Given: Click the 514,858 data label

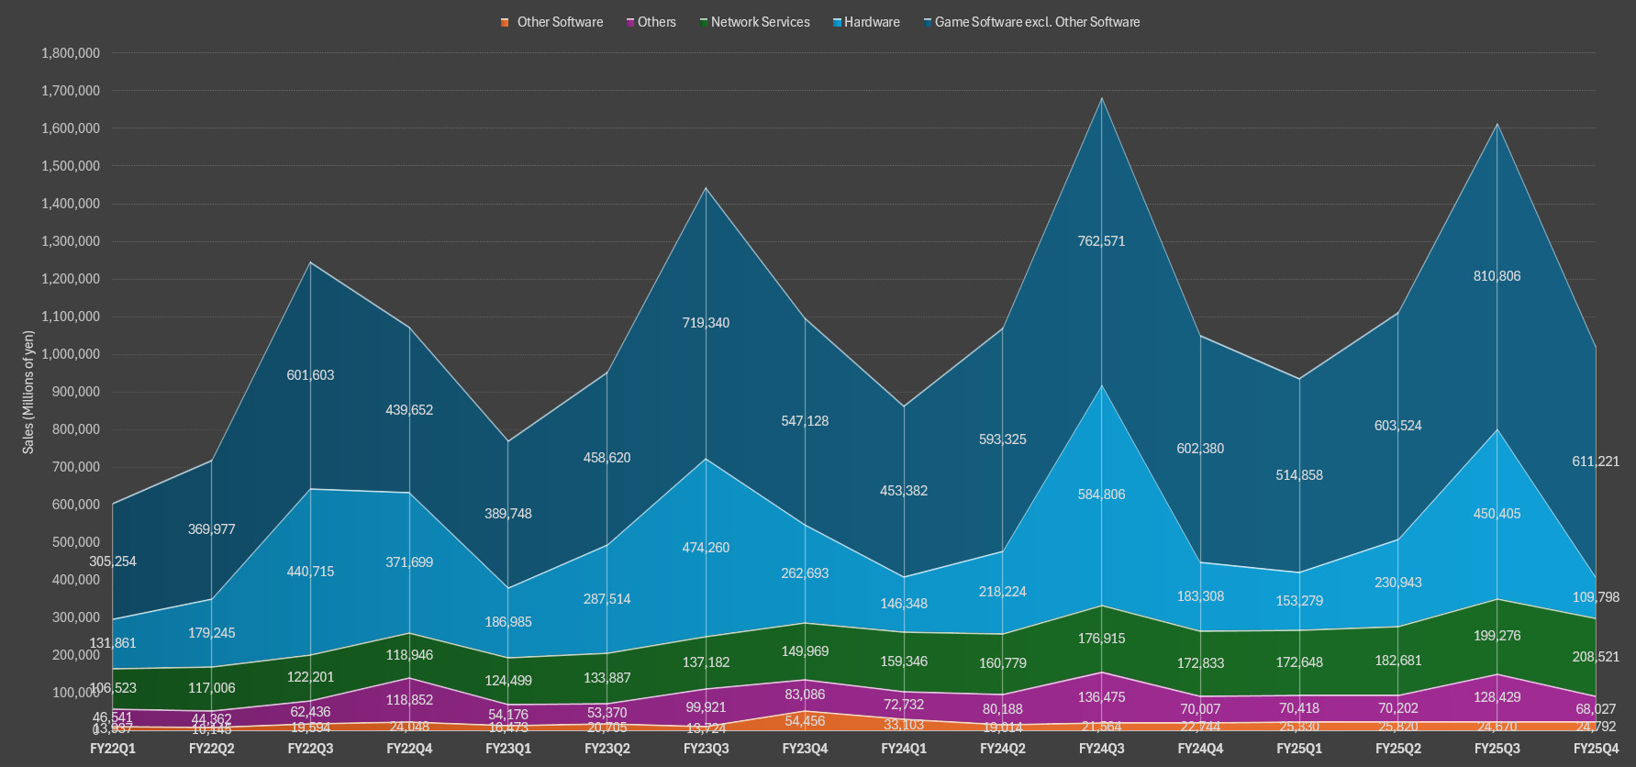Looking at the screenshot, I should click(x=1299, y=475).
